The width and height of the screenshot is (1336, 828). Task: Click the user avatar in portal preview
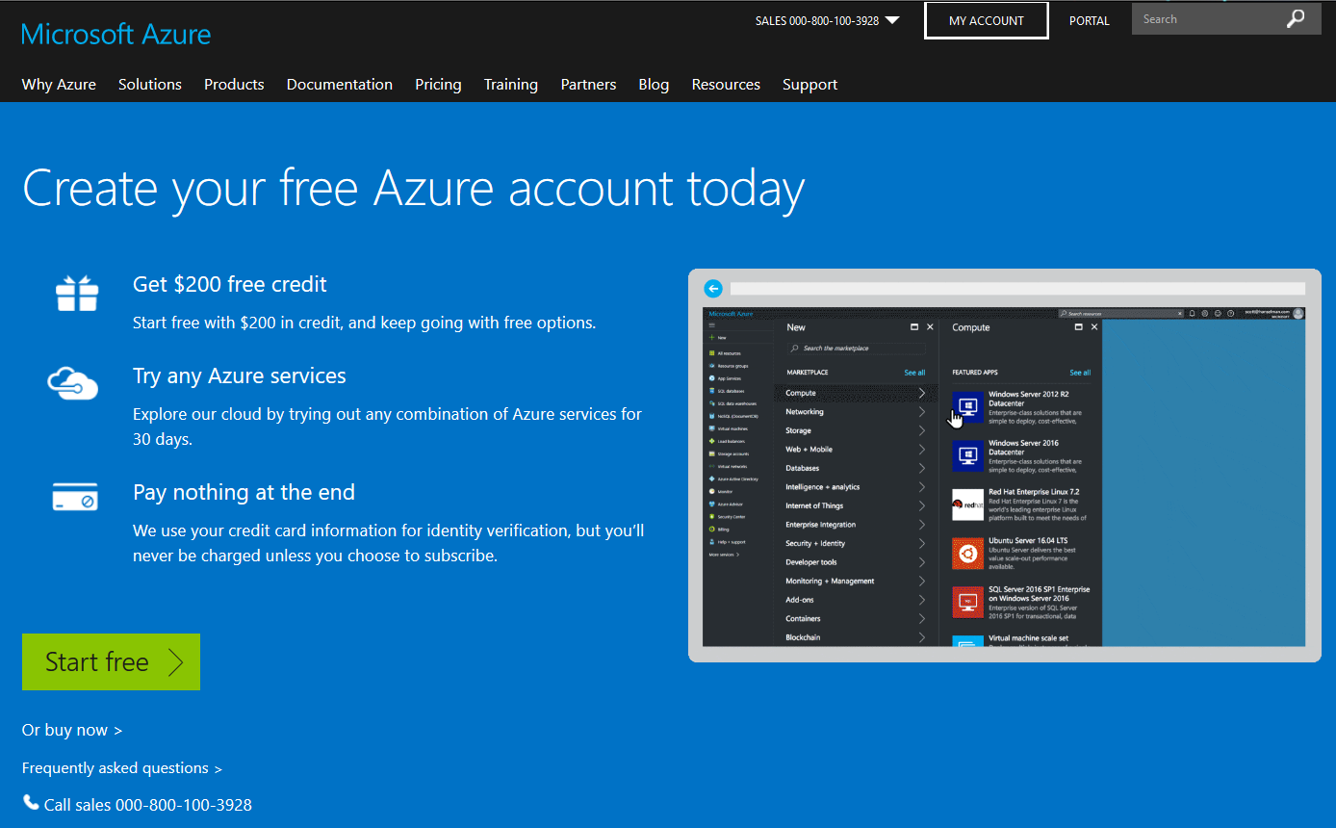pyautogui.click(x=1298, y=314)
